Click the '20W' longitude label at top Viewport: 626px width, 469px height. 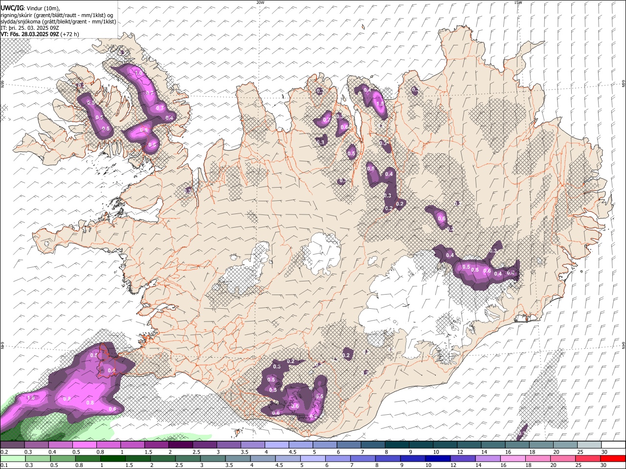click(x=260, y=2)
